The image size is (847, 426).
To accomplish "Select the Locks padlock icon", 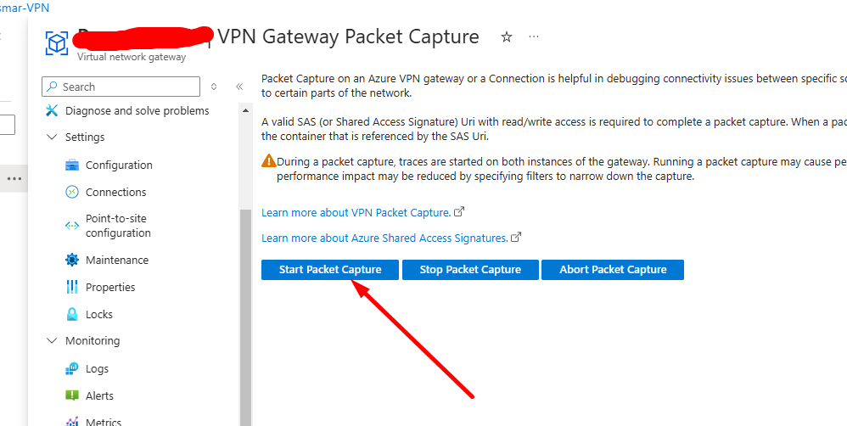I will 72,314.
